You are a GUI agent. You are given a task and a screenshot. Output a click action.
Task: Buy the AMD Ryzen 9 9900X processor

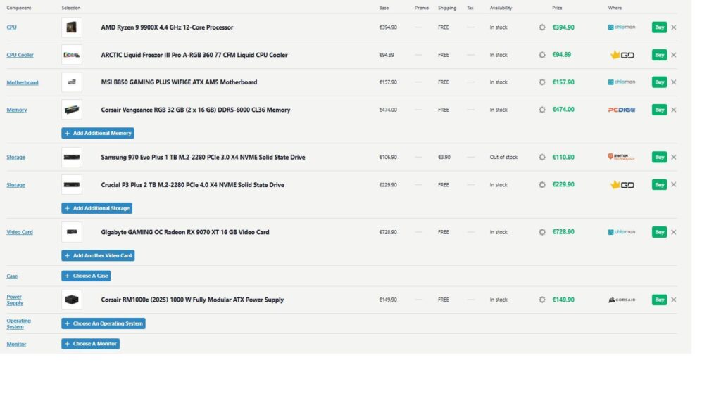659,27
